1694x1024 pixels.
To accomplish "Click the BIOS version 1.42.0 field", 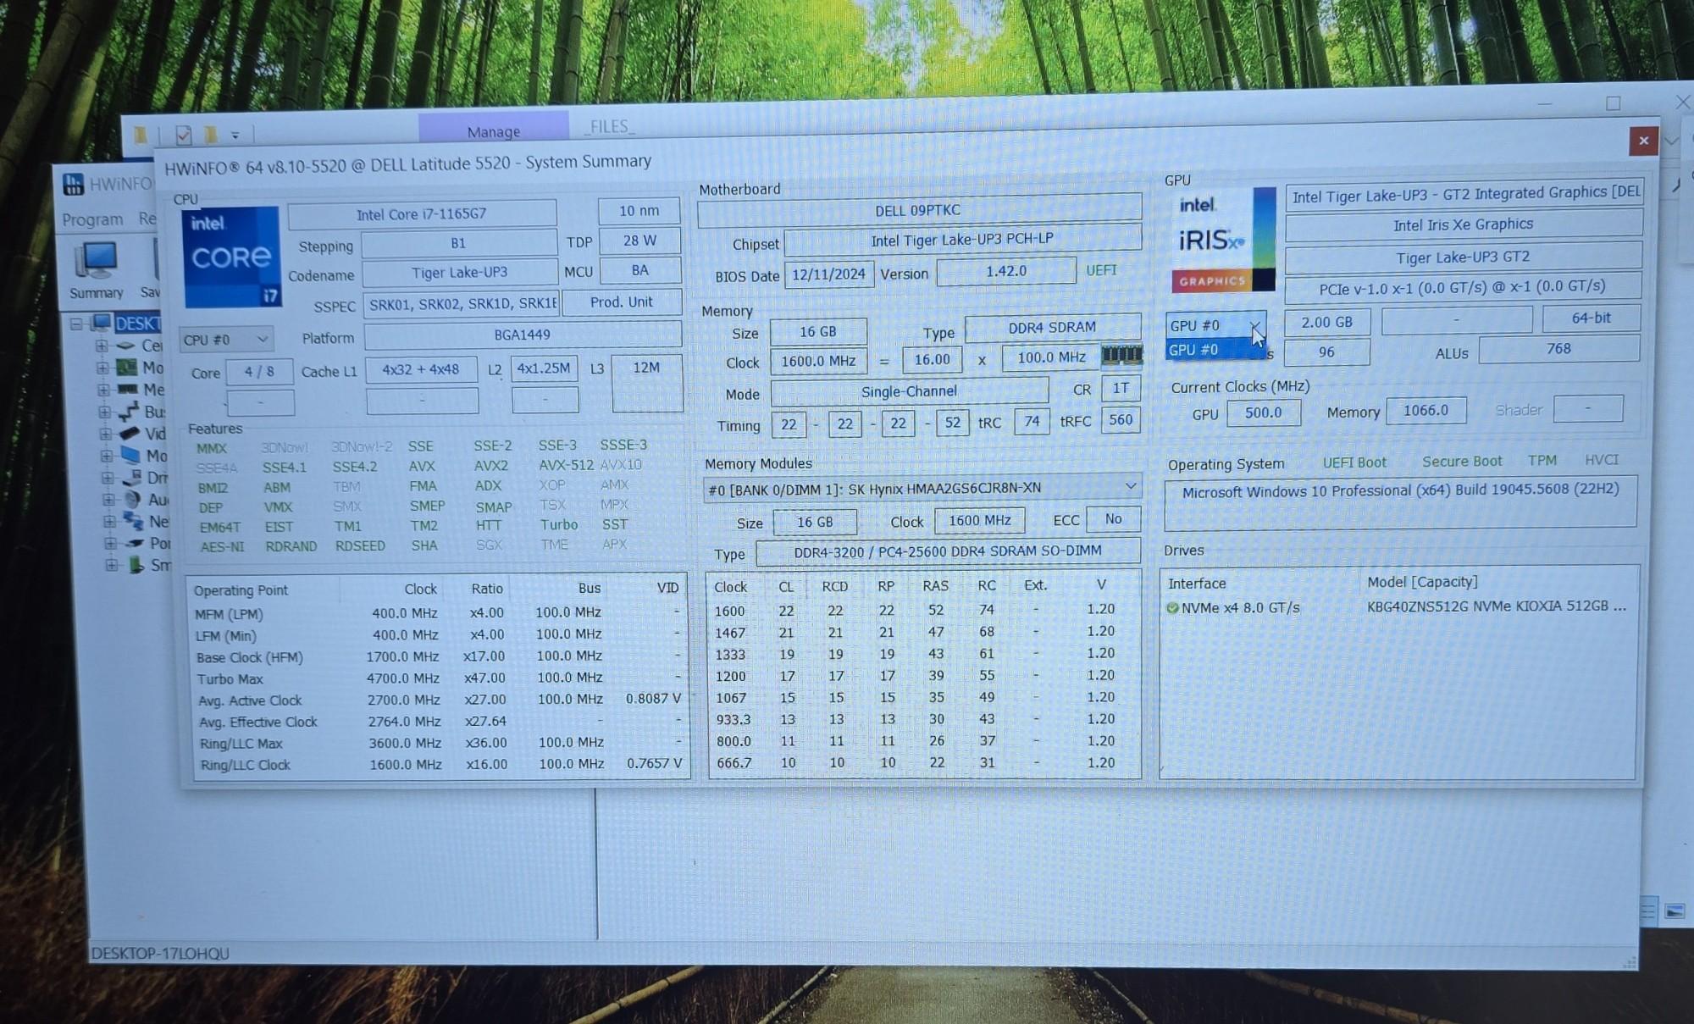I will tap(1006, 271).
